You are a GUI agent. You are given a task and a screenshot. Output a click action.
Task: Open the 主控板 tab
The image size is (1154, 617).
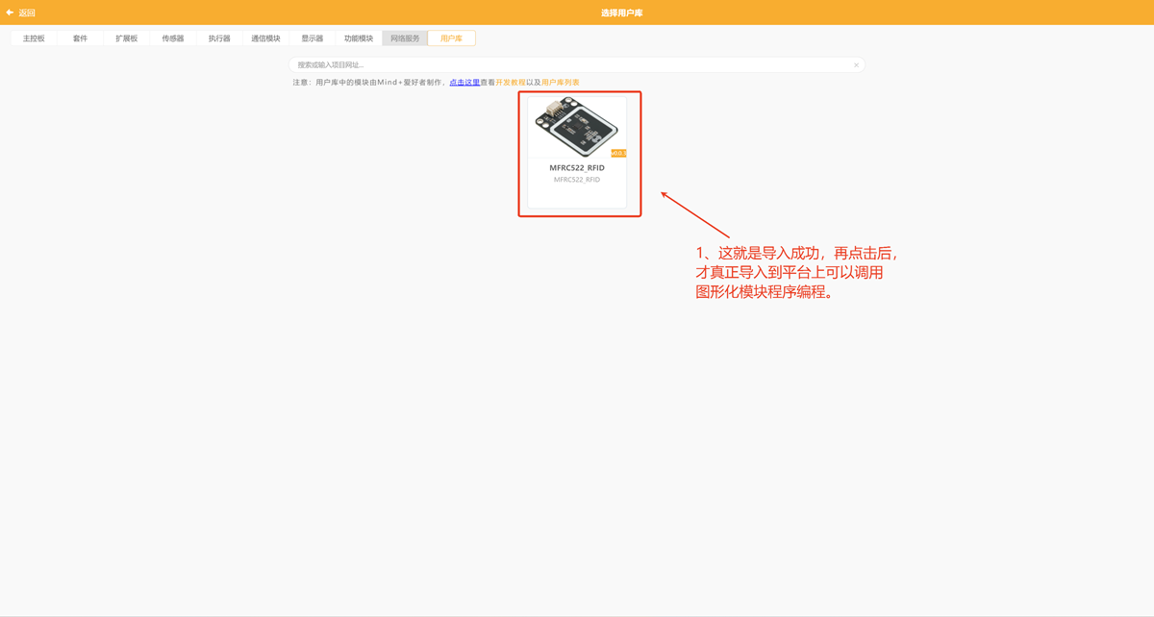tap(34, 38)
